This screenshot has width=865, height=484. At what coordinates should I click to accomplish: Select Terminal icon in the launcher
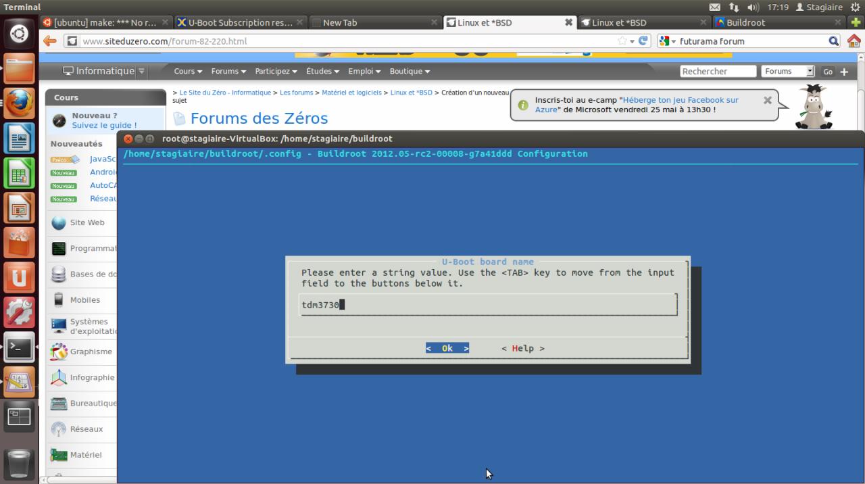pyautogui.click(x=18, y=348)
